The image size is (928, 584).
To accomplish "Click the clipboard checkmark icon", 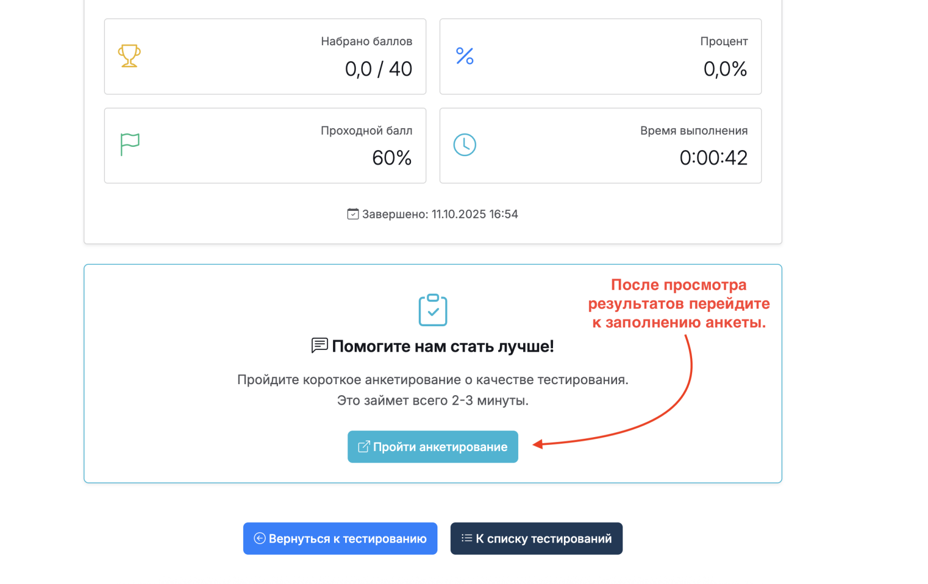I will coord(433,310).
